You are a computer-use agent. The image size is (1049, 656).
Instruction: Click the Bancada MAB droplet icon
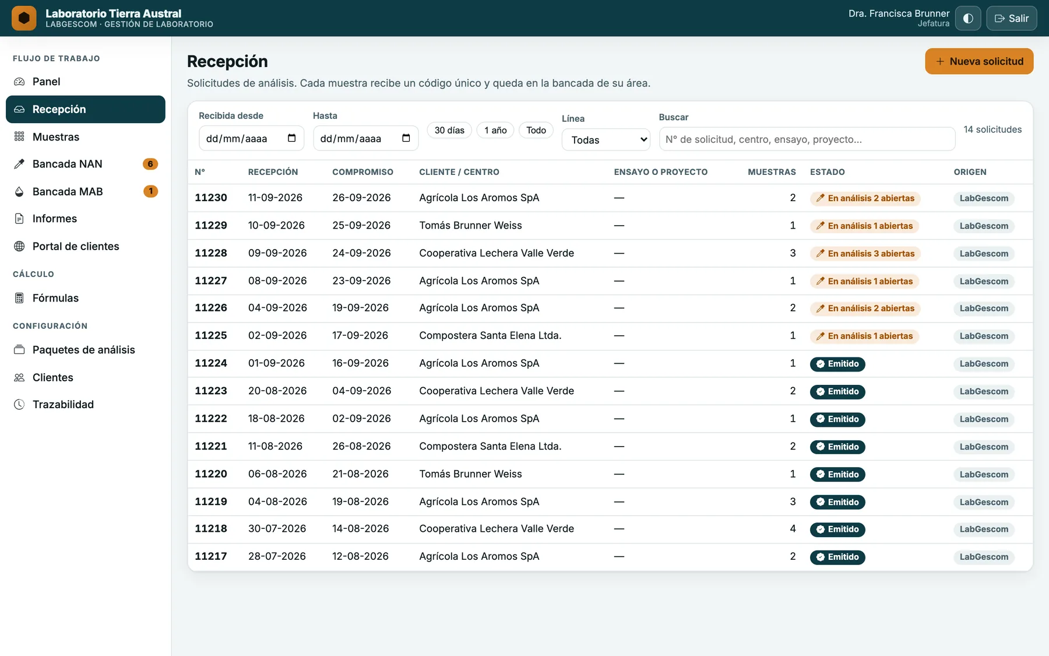[19, 191]
